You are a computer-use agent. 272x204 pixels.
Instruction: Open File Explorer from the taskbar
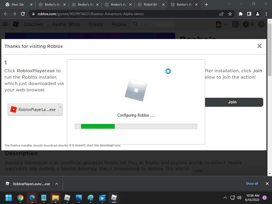pos(56,198)
